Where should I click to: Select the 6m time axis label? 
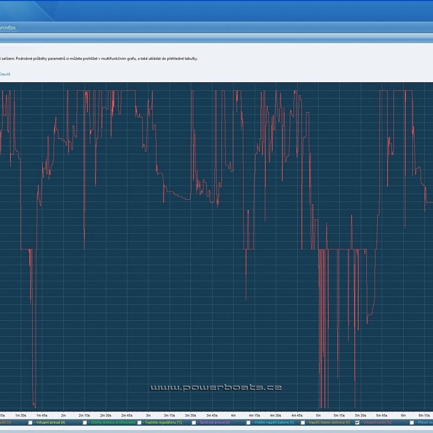click(403, 415)
